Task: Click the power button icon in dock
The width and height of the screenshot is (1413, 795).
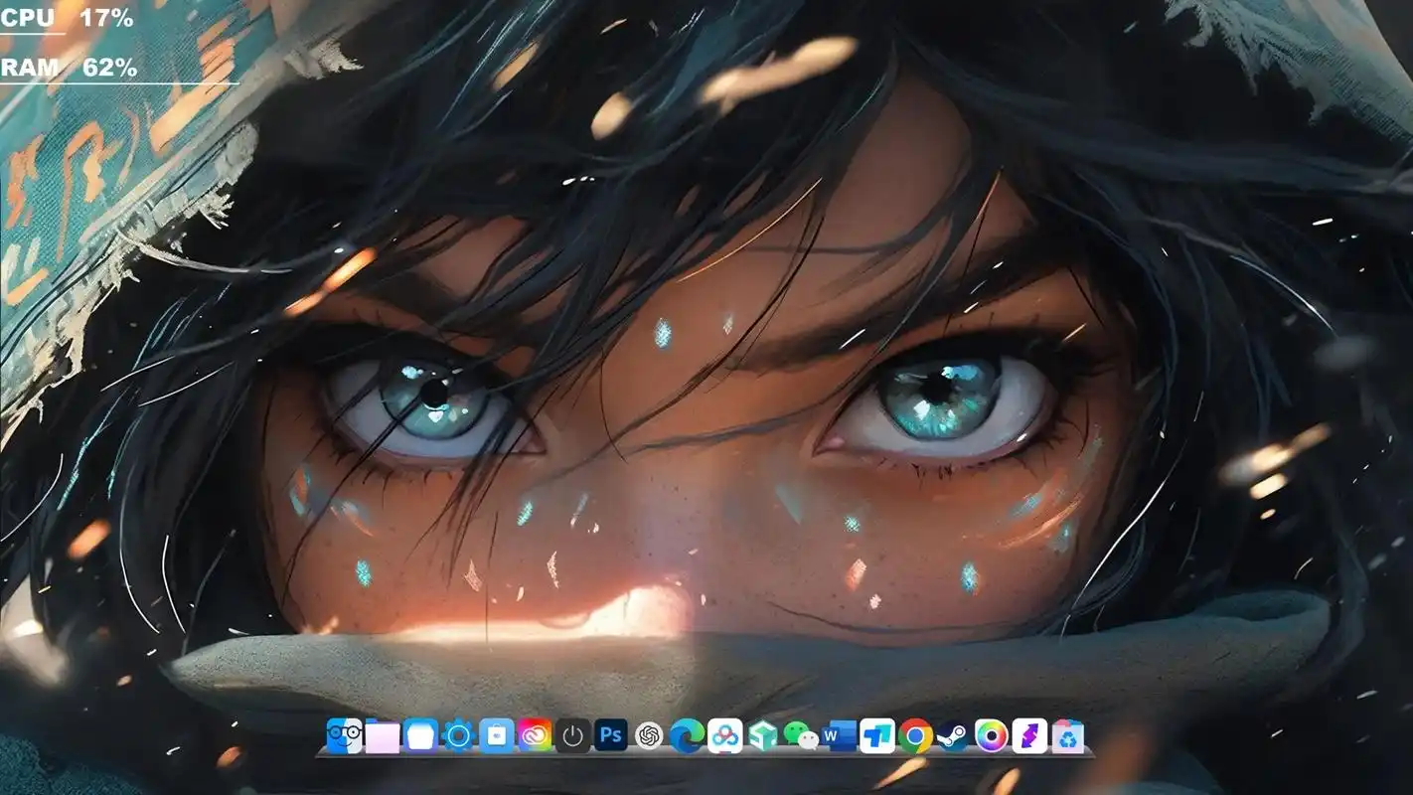Action: (572, 736)
